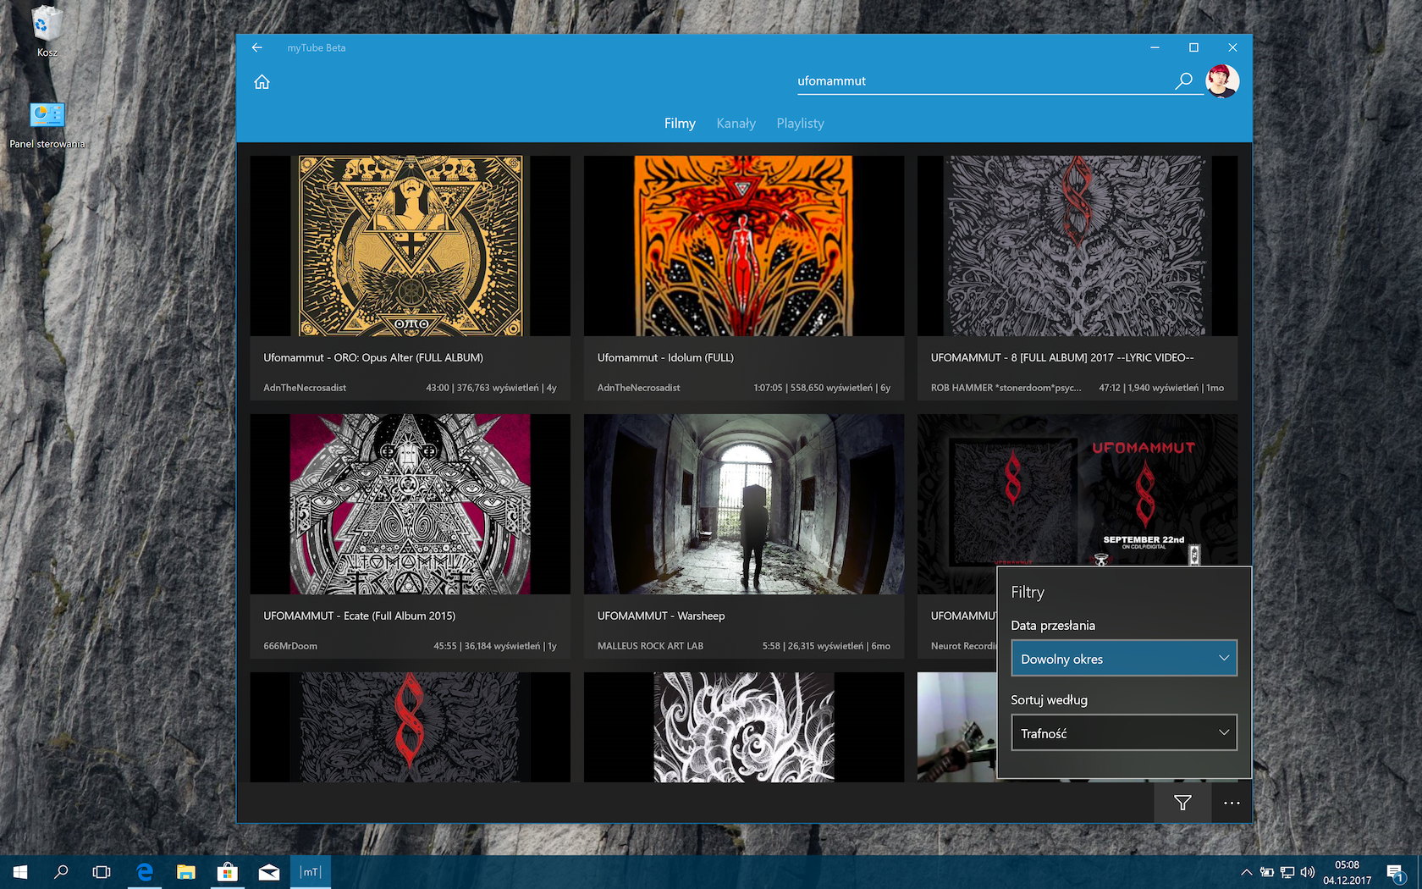Screen dimensions: 1422x889
Task: Switch to the Kanały tab
Action: [x=736, y=124]
